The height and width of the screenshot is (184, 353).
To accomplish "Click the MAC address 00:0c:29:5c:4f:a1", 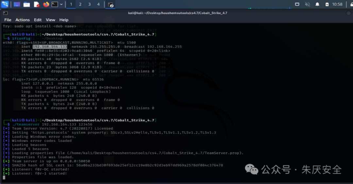I will pos(54,55).
